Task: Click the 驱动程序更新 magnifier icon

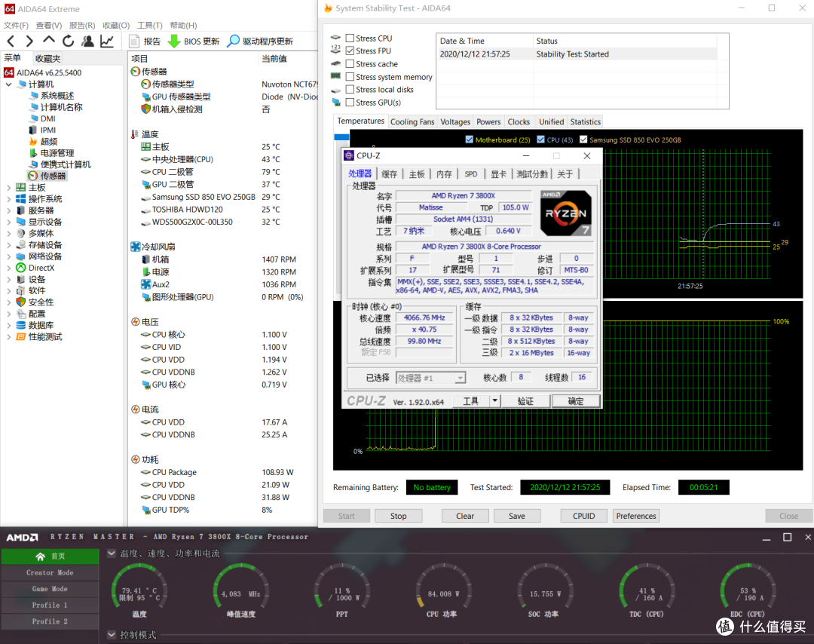Action: [x=234, y=41]
